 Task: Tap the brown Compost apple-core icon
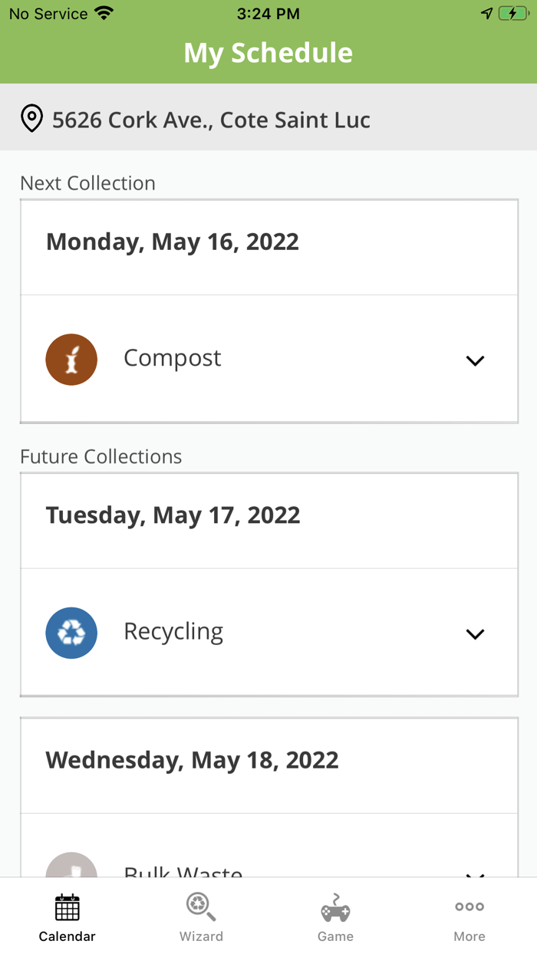[71, 359]
